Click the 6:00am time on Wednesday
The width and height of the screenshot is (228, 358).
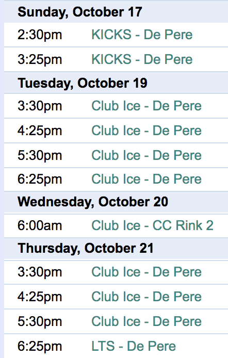click(40, 225)
